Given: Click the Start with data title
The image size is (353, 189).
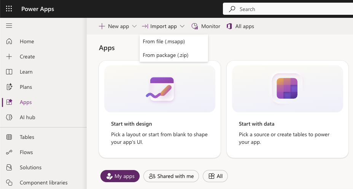Looking at the screenshot, I should (x=256, y=124).
